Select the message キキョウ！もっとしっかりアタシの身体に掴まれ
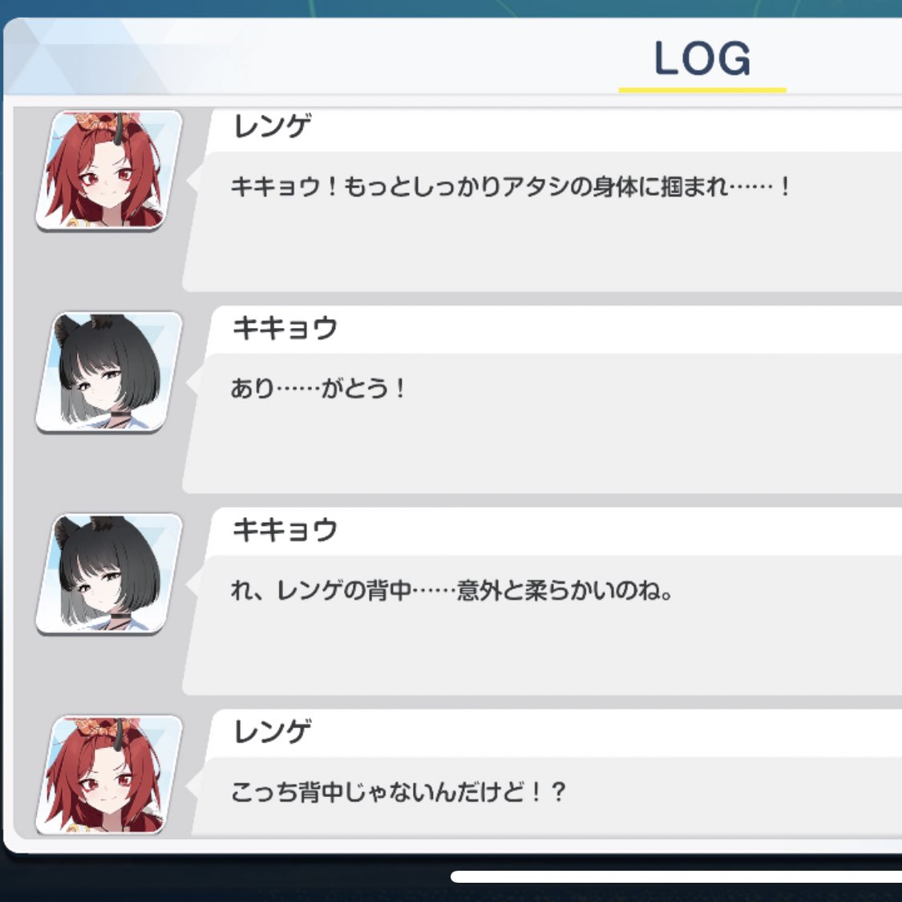Screen dimensions: 902x902 pyautogui.click(x=511, y=187)
